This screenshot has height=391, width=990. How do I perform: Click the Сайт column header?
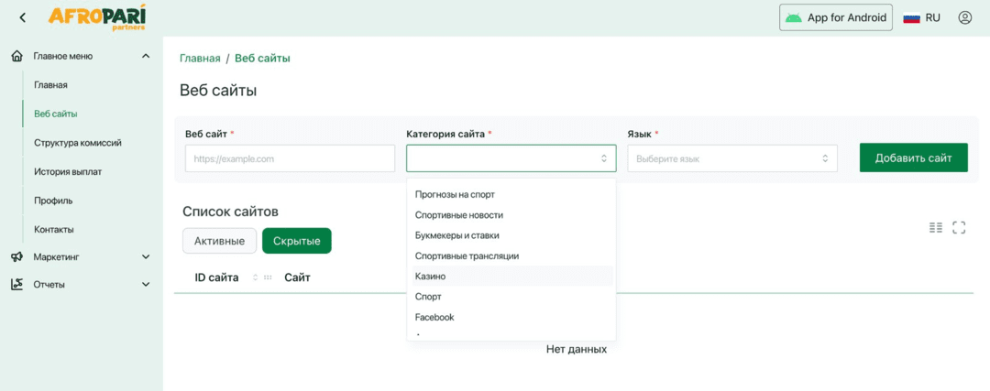(x=297, y=277)
